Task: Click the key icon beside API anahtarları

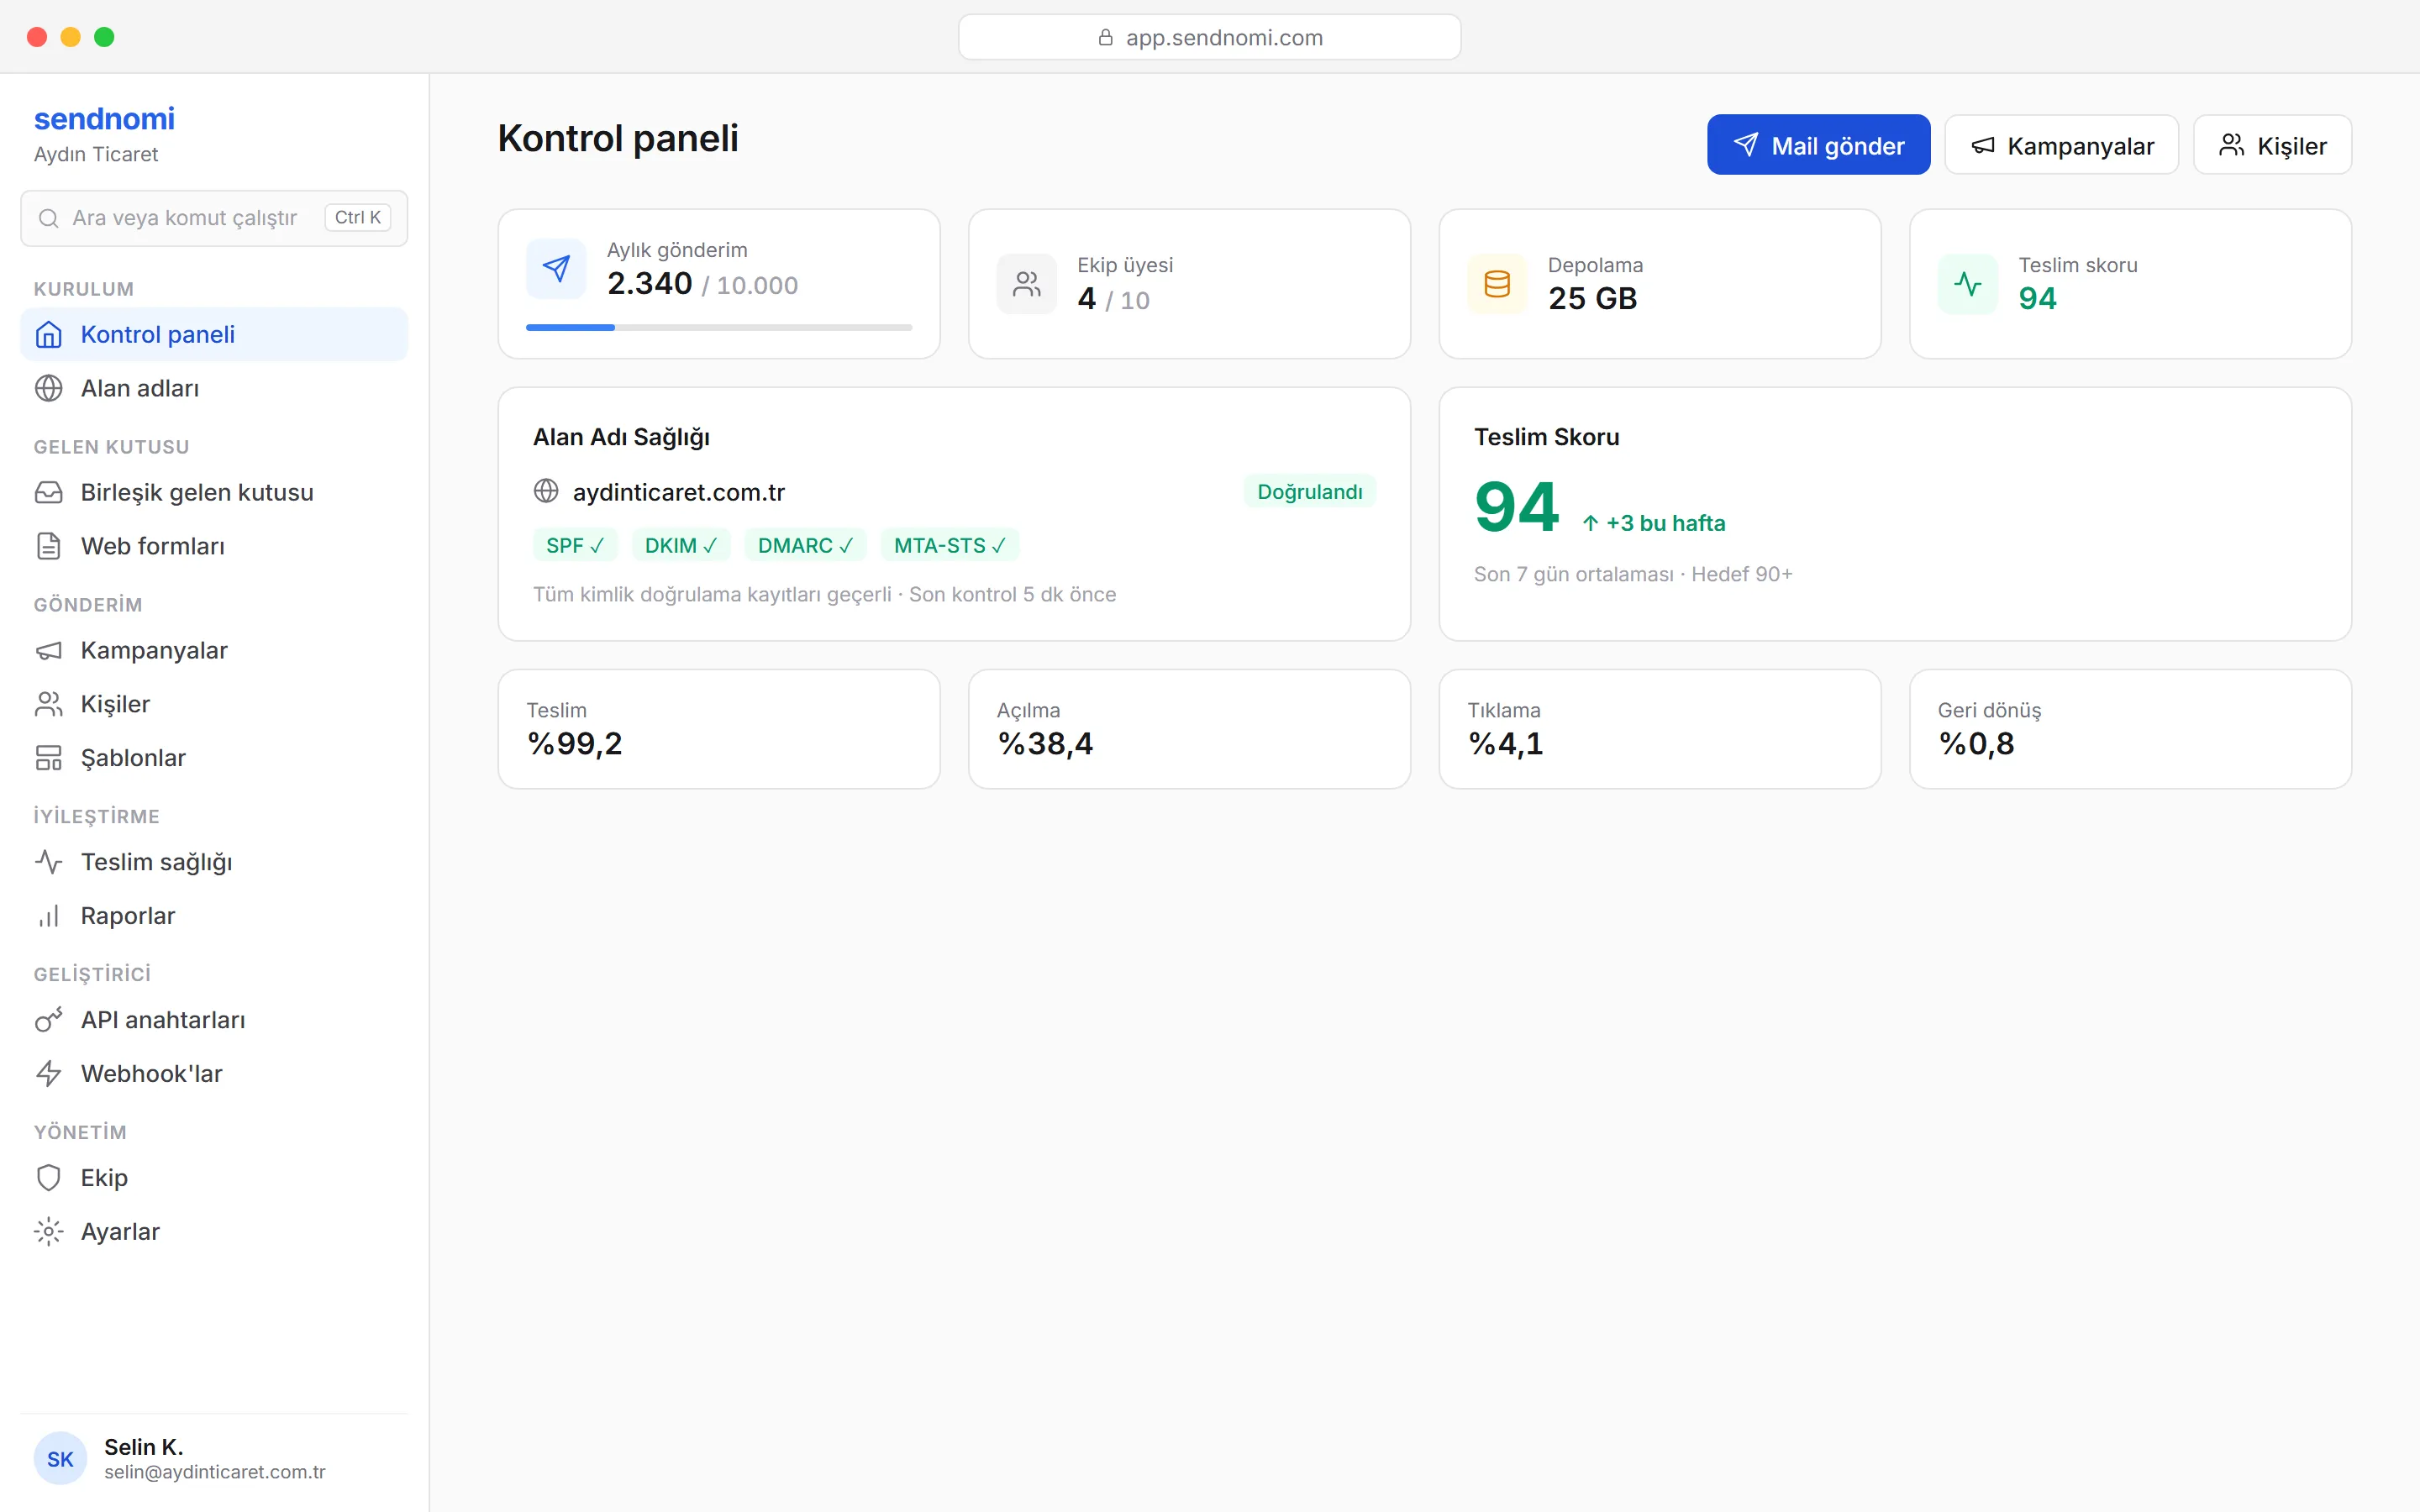Action: (48, 1020)
